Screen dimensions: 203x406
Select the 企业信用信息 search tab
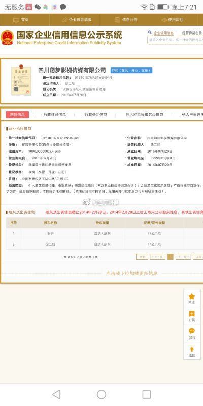(163, 33)
